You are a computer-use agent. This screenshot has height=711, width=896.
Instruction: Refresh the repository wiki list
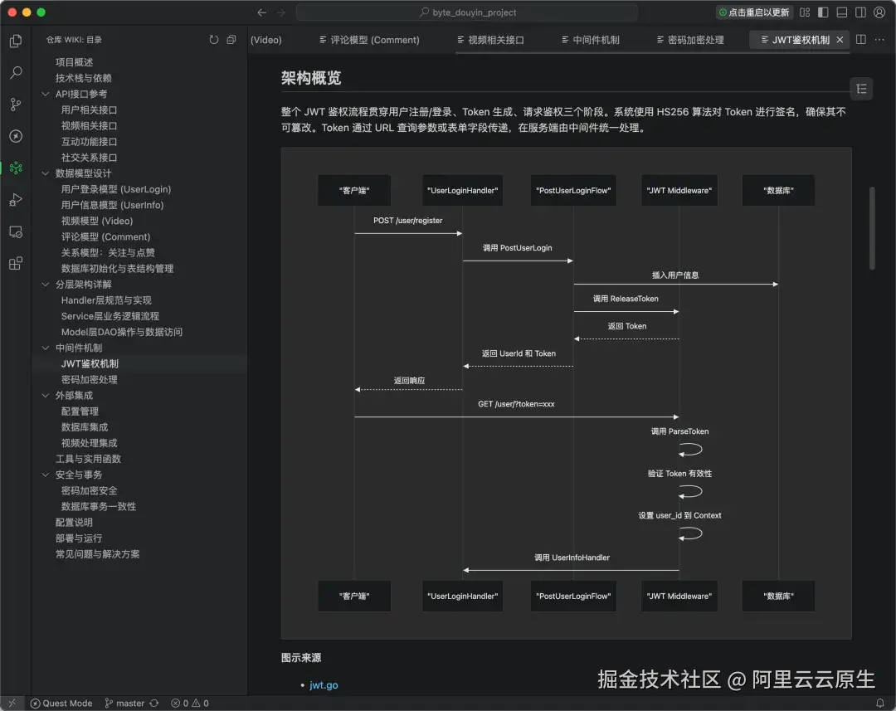click(x=214, y=40)
